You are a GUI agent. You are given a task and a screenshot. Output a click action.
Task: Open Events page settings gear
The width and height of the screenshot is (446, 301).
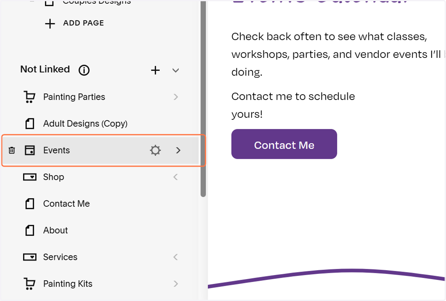click(x=155, y=150)
